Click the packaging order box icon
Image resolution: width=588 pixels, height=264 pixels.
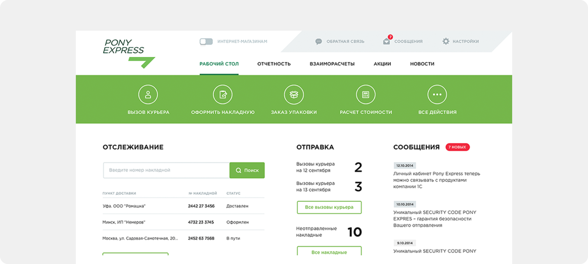tap(294, 95)
